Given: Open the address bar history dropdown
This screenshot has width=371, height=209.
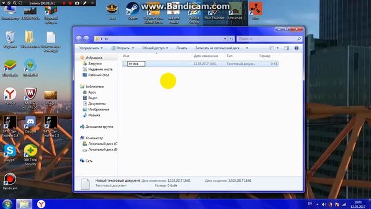Looking at the screenshot, I should pyautogui.click(x=225, y=39).
